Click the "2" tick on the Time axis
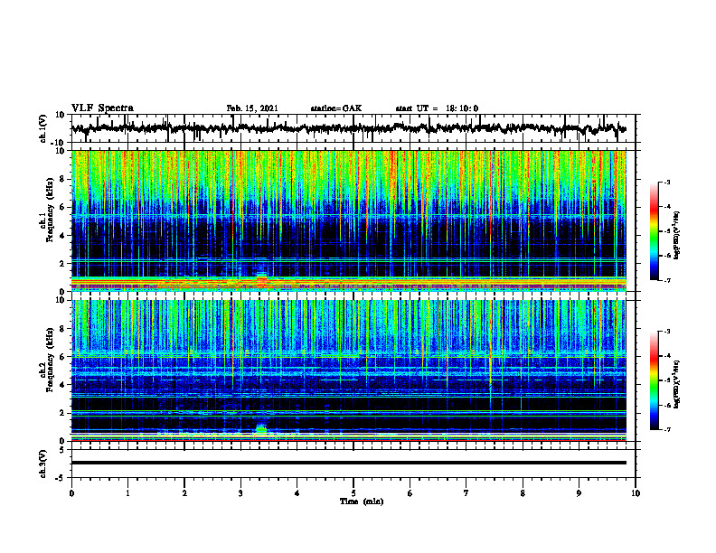This screenshot has width=716, height=553. click(x=184, y=493)
